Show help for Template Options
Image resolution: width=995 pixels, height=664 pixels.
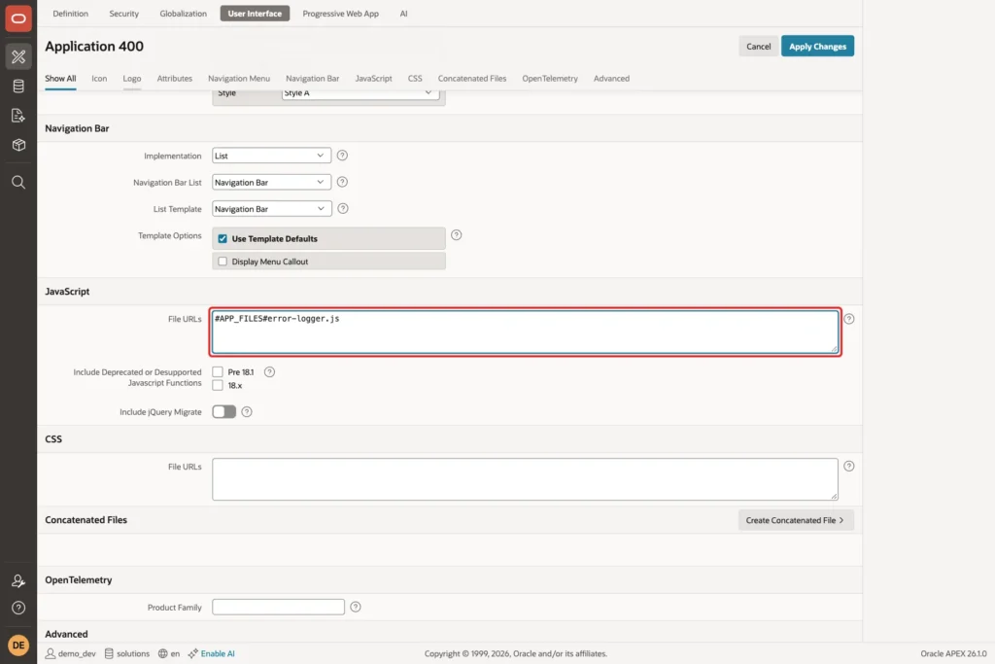457,235
